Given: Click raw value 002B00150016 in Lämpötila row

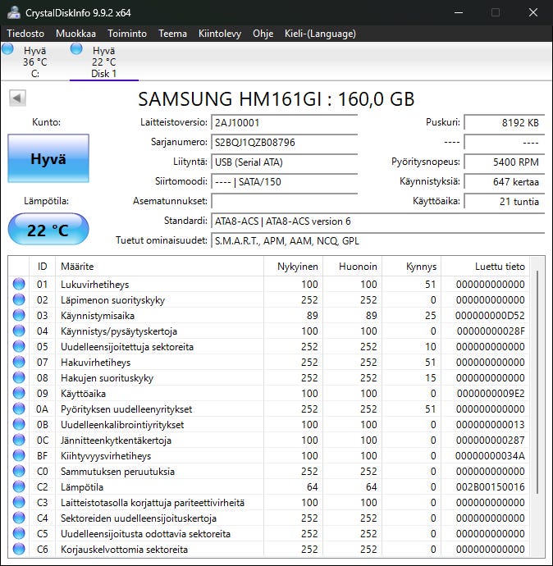Looking at the screenshot, I should point(490,487).
